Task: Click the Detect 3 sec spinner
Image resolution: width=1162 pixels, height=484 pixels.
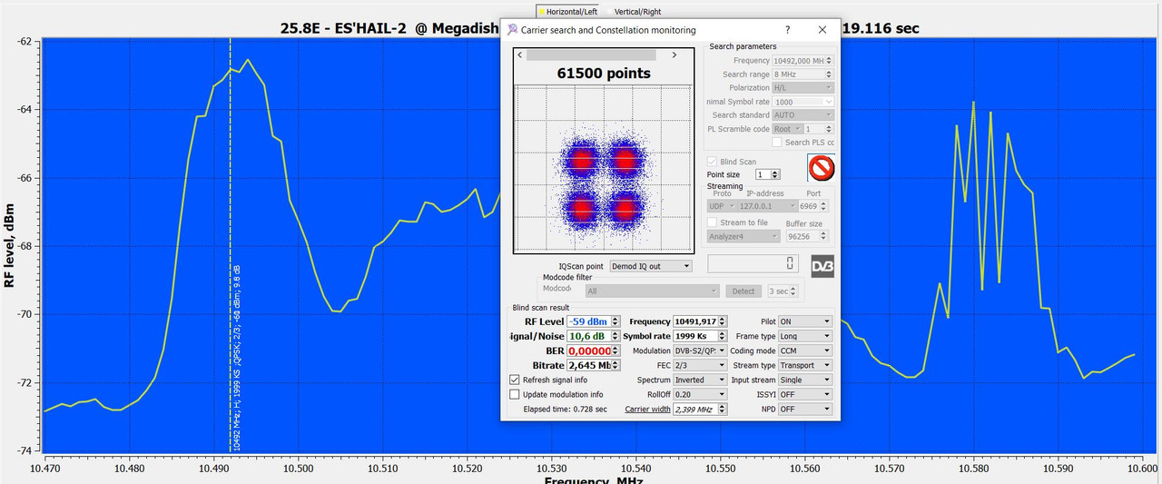Action: [782, 291]
